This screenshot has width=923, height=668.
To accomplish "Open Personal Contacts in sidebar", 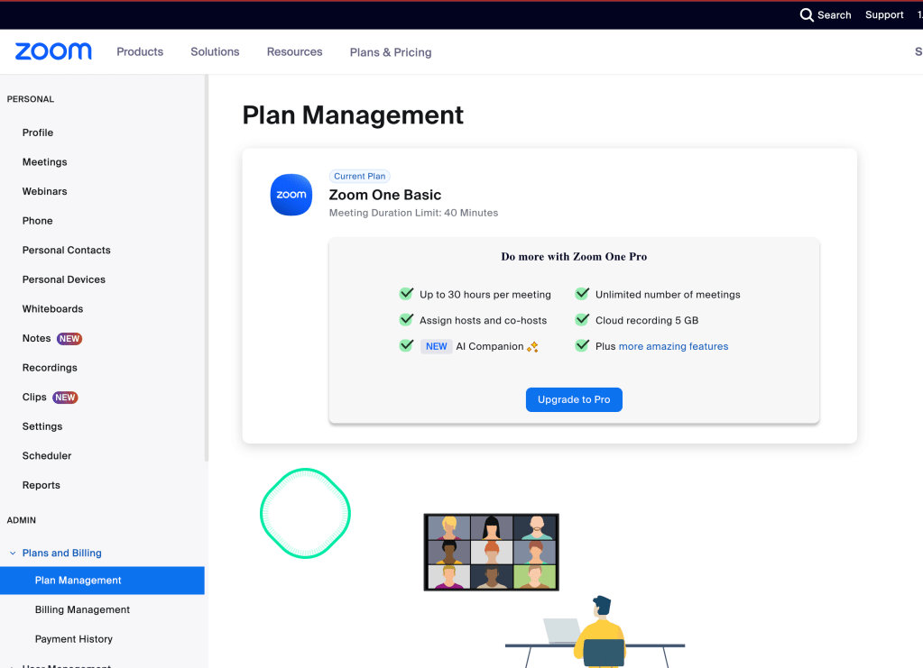I will (x=67, y=251).
